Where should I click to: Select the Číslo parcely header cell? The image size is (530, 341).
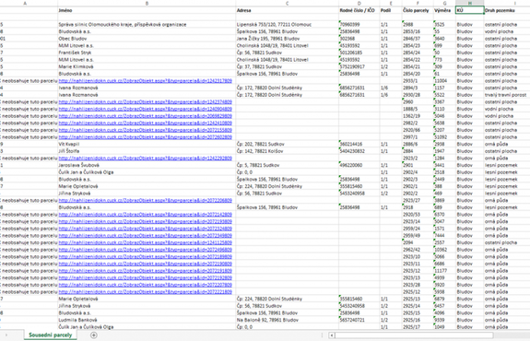(x=418, y=10)
